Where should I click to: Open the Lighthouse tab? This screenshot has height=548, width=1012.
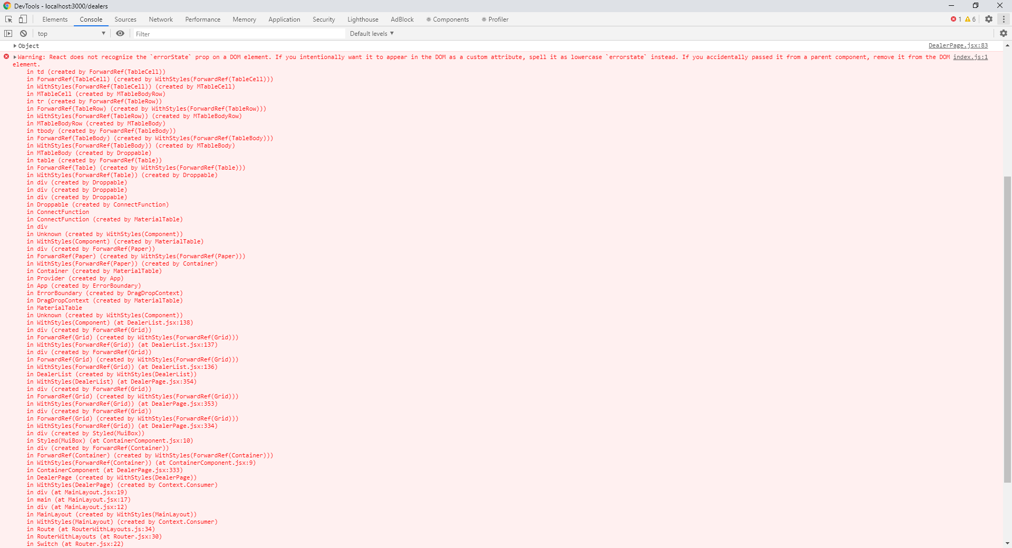point(363,19)
